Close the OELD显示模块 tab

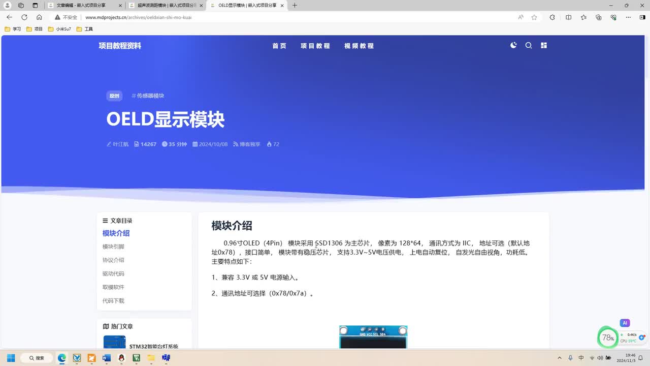point(282,5)
